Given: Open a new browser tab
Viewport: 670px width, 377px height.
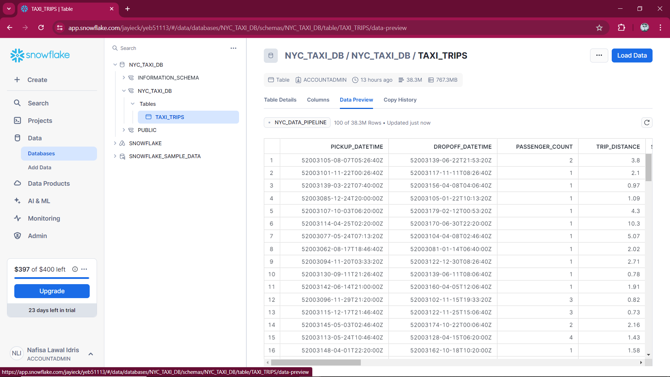Looking at the screenshot, I should pos(128,9).
